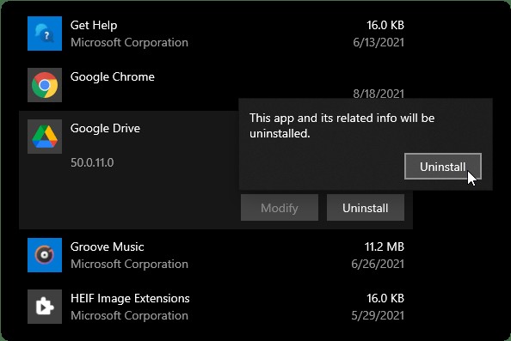Click the grayed Modify button
This screenshot has height=341, width=511.
pos(280,208)
